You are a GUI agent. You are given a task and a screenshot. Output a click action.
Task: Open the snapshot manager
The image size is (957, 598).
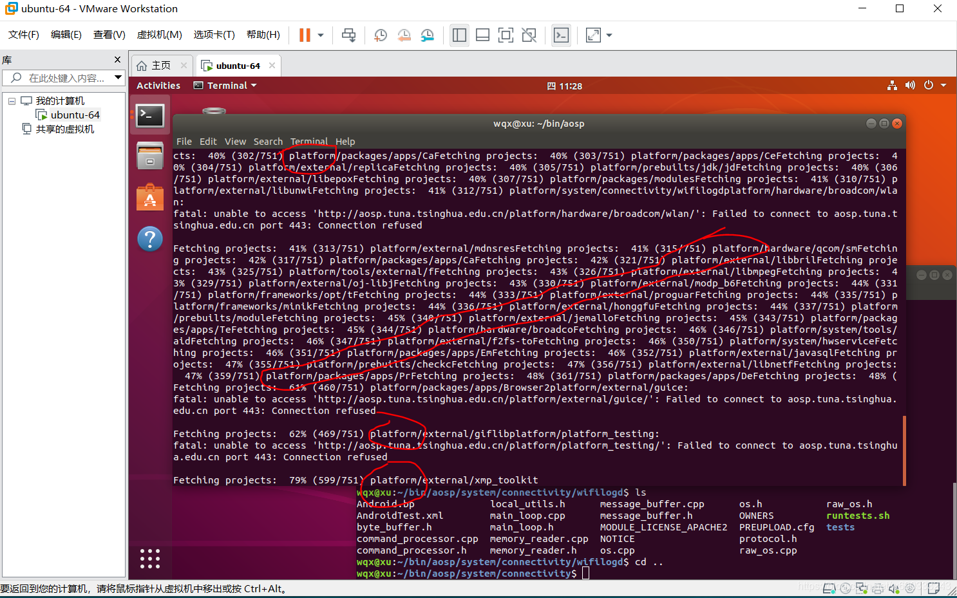pos(427,35)
